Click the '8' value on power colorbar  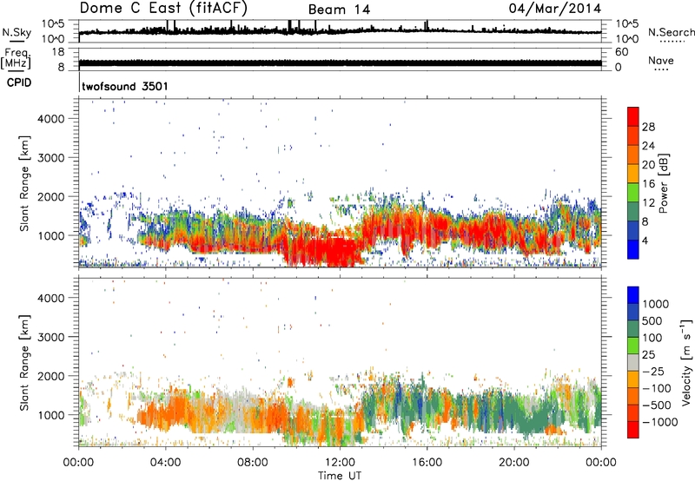point(645,221)
